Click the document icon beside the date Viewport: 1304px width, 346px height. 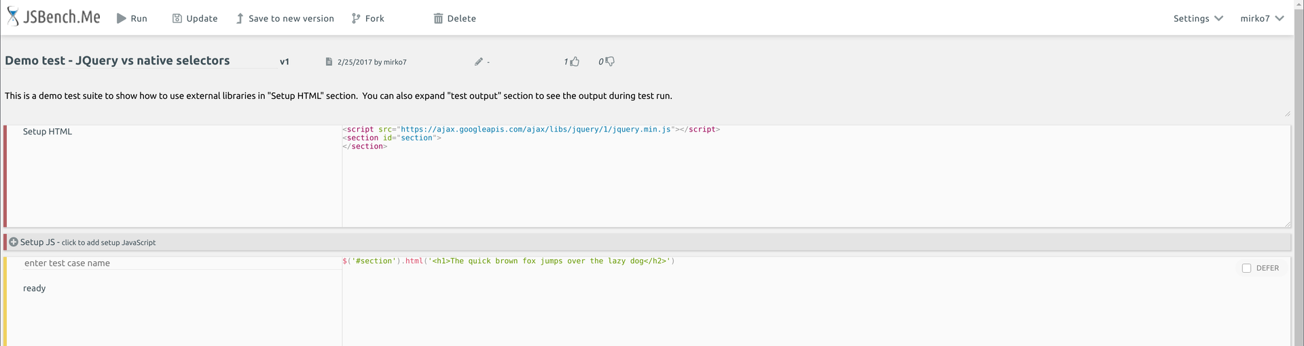tap(329, 62)
